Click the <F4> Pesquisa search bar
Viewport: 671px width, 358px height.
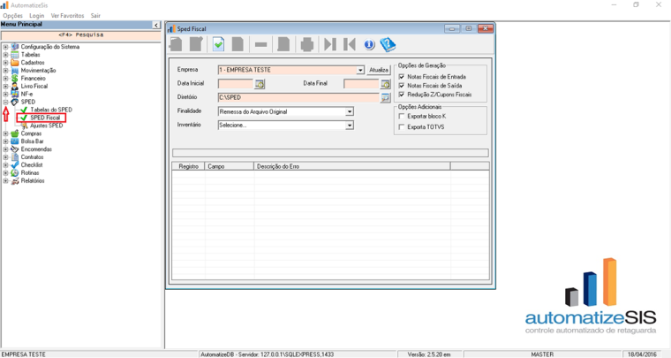click(x=81, y=35)
